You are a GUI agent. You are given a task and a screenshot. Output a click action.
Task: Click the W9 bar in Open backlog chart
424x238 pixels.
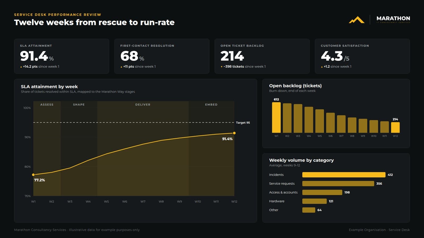363,126
